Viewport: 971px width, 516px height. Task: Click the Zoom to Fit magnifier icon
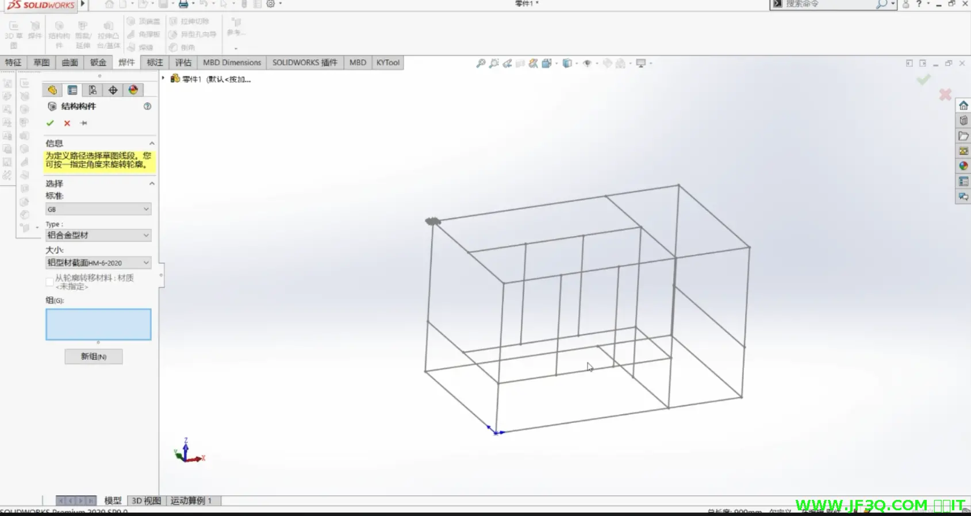(481, 63)
